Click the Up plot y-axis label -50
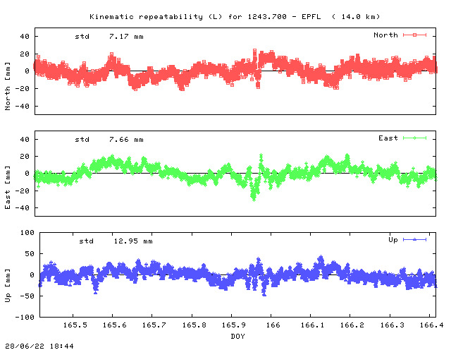 (x=27, y=296)
